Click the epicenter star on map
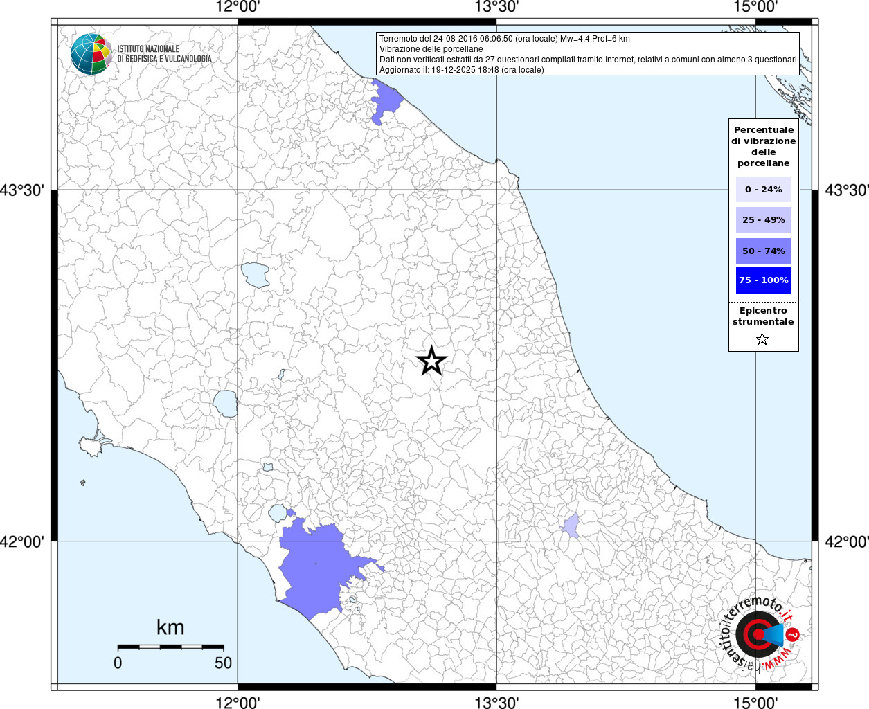 tap(431, 361)
